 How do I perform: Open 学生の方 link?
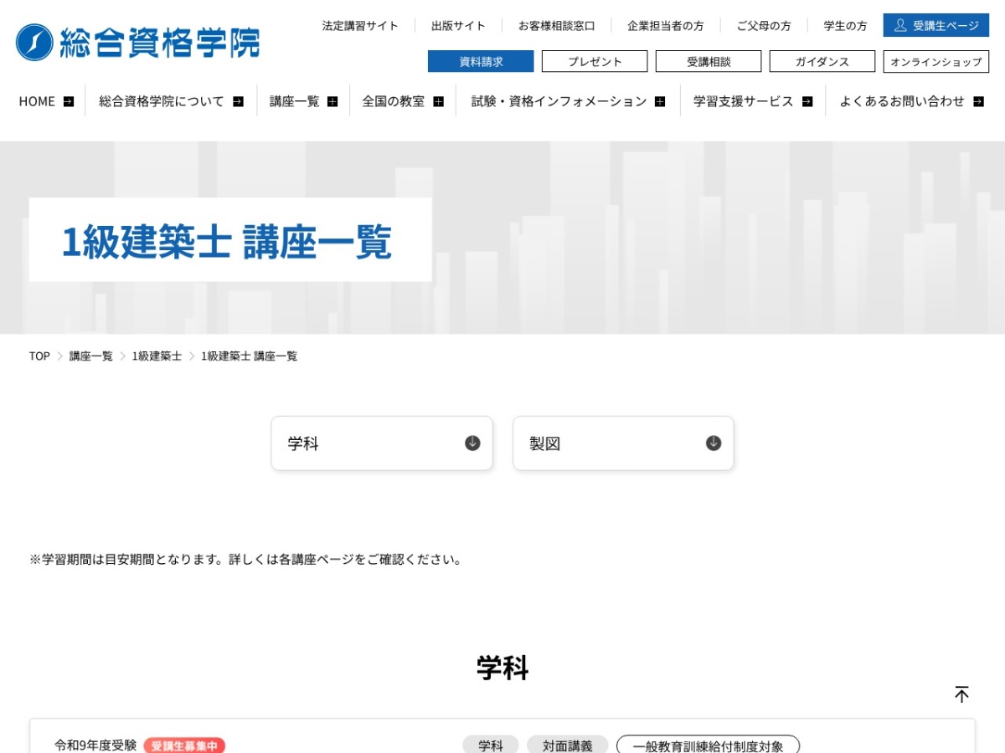click(845, 26)
